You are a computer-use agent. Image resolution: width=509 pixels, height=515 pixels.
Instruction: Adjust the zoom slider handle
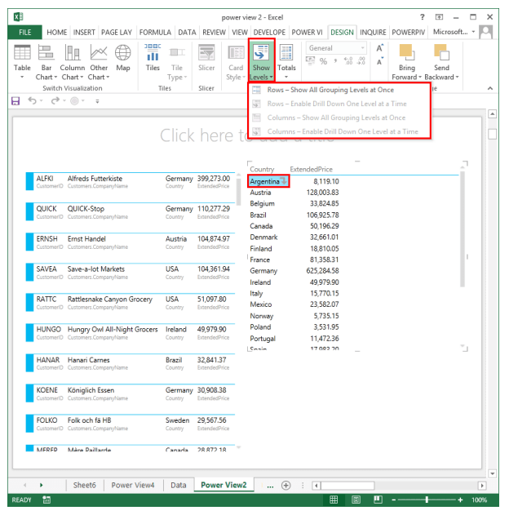click(x=427, y=499)
